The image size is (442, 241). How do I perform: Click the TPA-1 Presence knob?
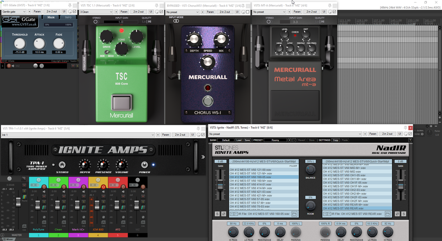[x=103, y=165]
